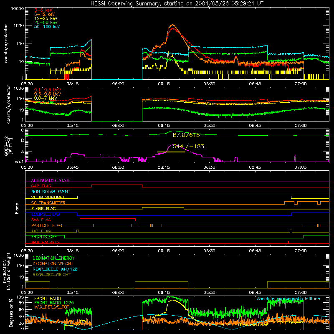This screenshot has width=334, height=334.
Task: Select the PARTICLE_FLAG label
Action: click(47, 225)
